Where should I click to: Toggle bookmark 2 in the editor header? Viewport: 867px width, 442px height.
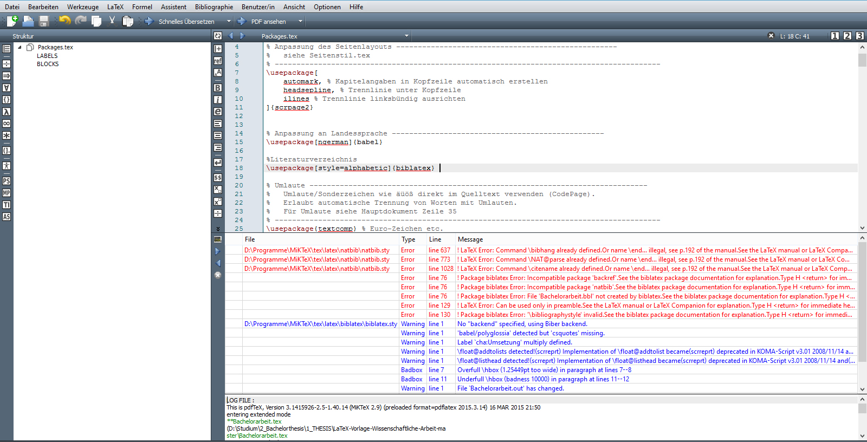847,36
